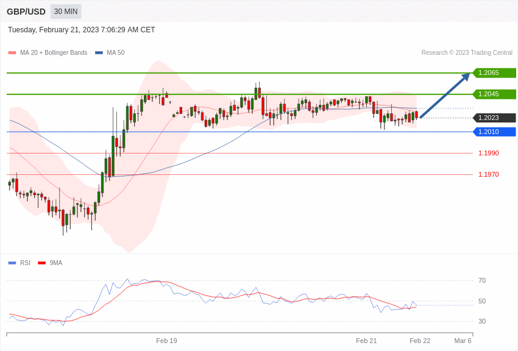Click the 9MA legend label
The height and width of the screenshot is (351, 518).
coord(56,263)
